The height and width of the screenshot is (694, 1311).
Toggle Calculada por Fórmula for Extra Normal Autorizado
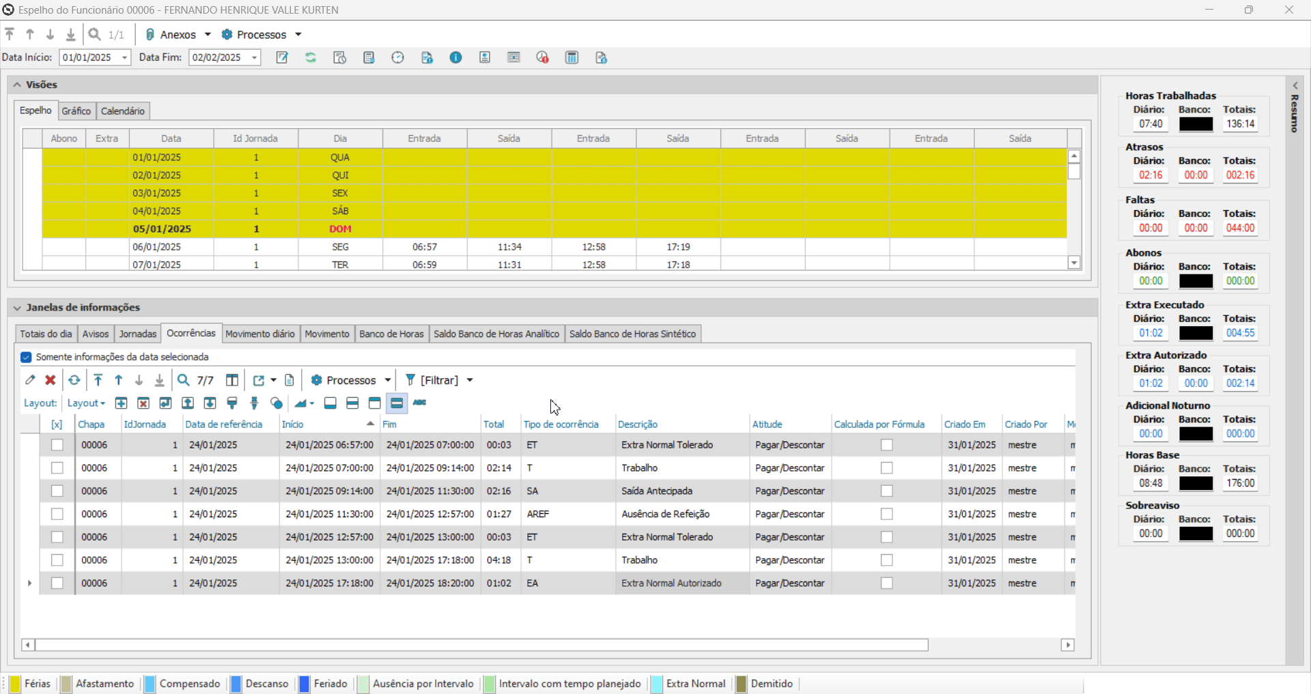coord(887,583)
